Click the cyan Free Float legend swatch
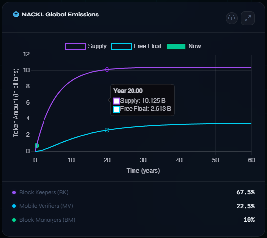 121,47
